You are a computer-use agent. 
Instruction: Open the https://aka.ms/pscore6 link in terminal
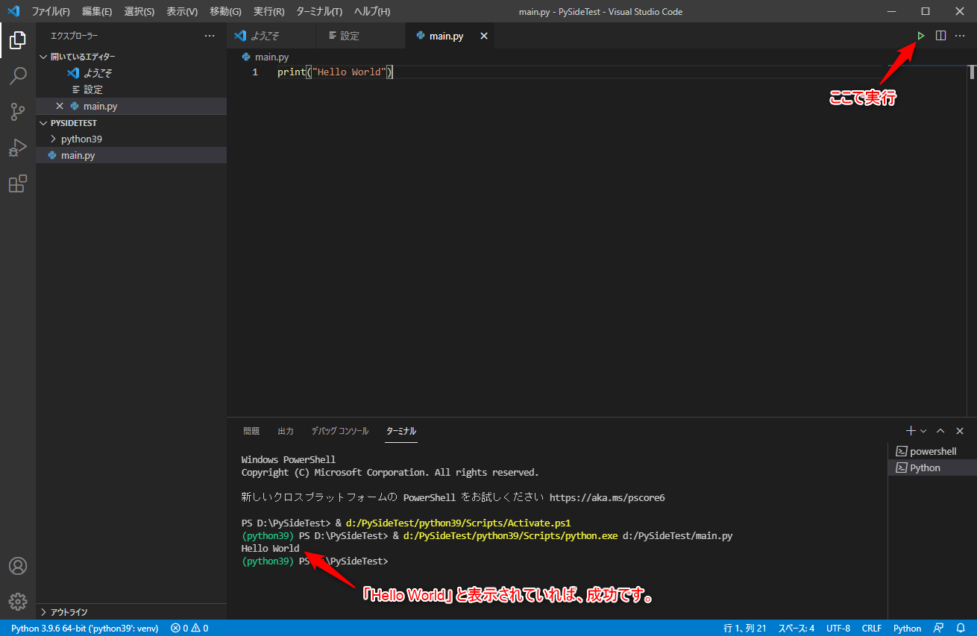click(x=607, y=497)
